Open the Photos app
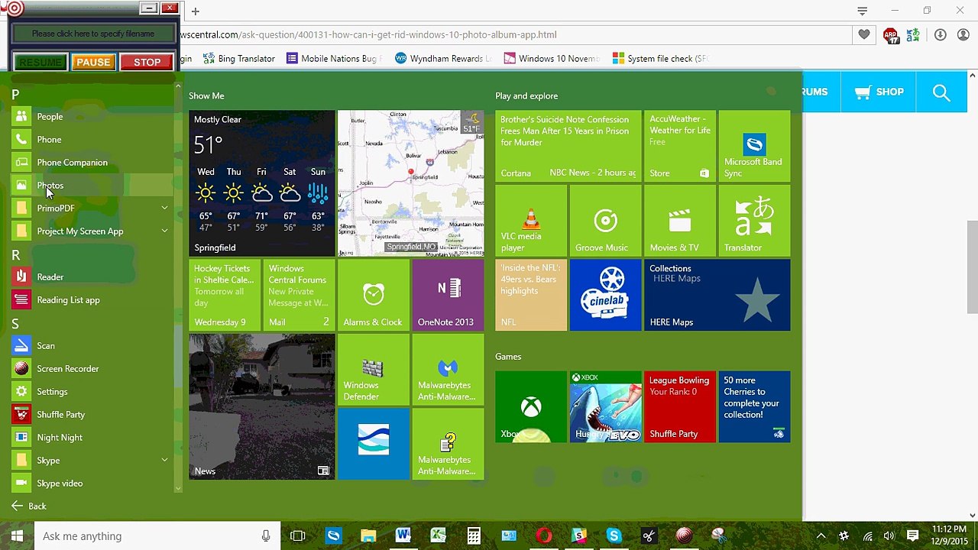This screenshot has width=978, height=550. pyautogui.click(x=92, y=186)
